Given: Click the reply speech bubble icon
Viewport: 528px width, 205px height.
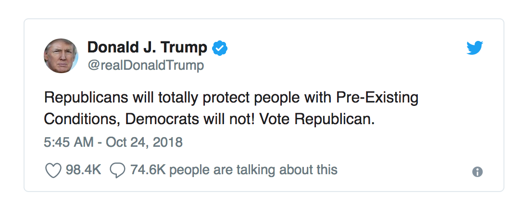Looking at the screenshot, I should (x=118, y=170).
